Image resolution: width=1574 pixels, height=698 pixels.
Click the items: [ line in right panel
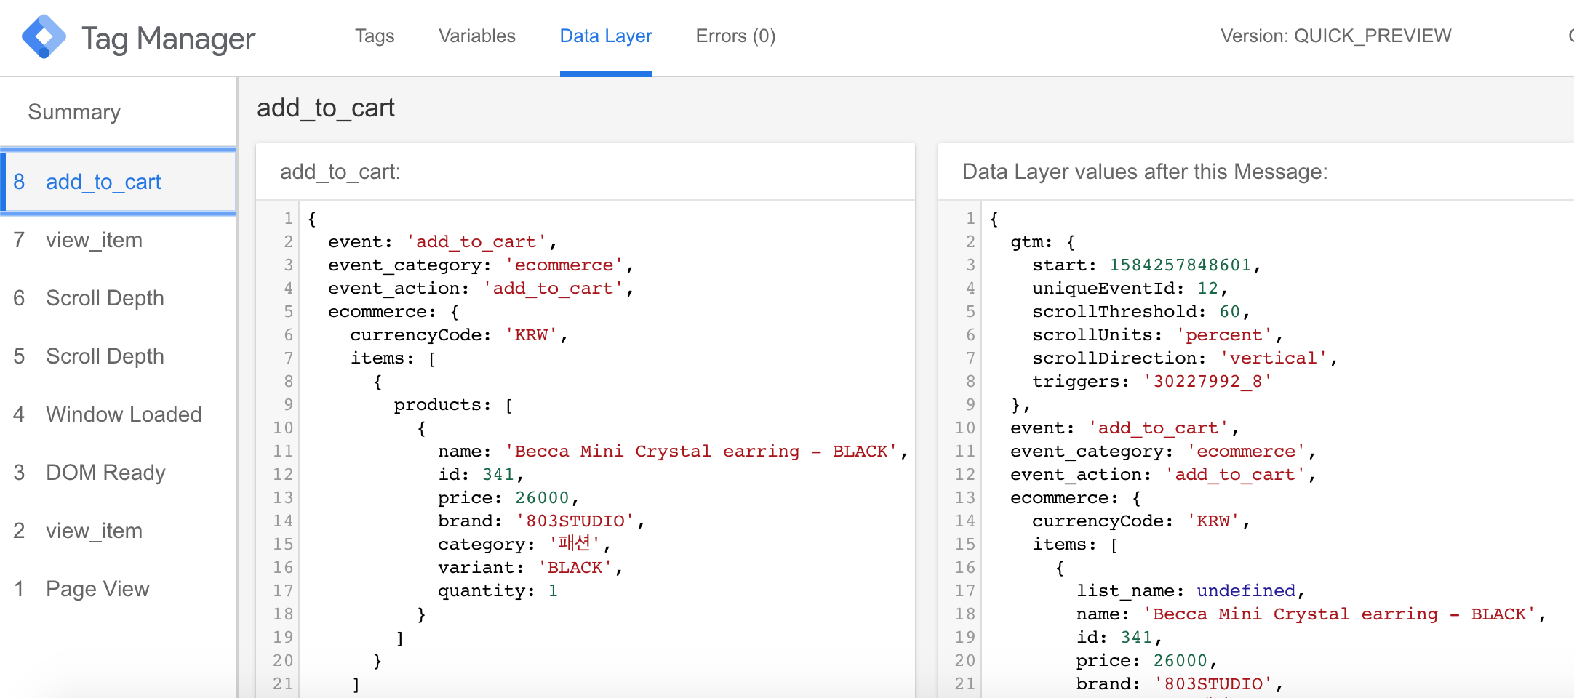pyautogui.click(x=1076, y=545)
